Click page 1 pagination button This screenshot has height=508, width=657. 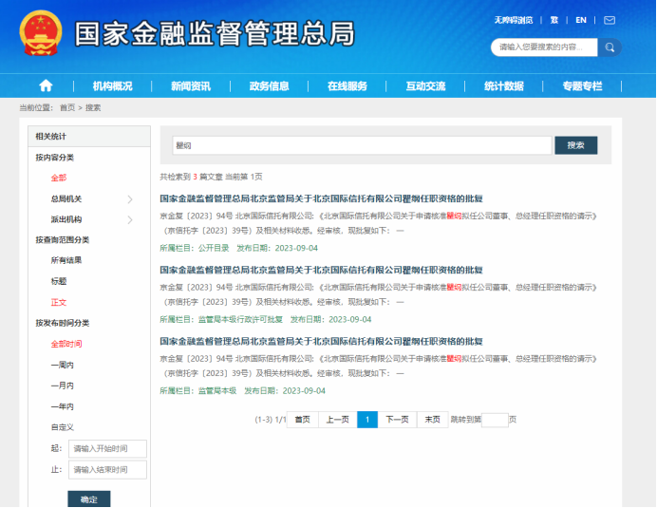pyautogui.click(x=367, y=420)
